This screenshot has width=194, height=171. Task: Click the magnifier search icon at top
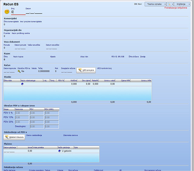pos(169,4)
